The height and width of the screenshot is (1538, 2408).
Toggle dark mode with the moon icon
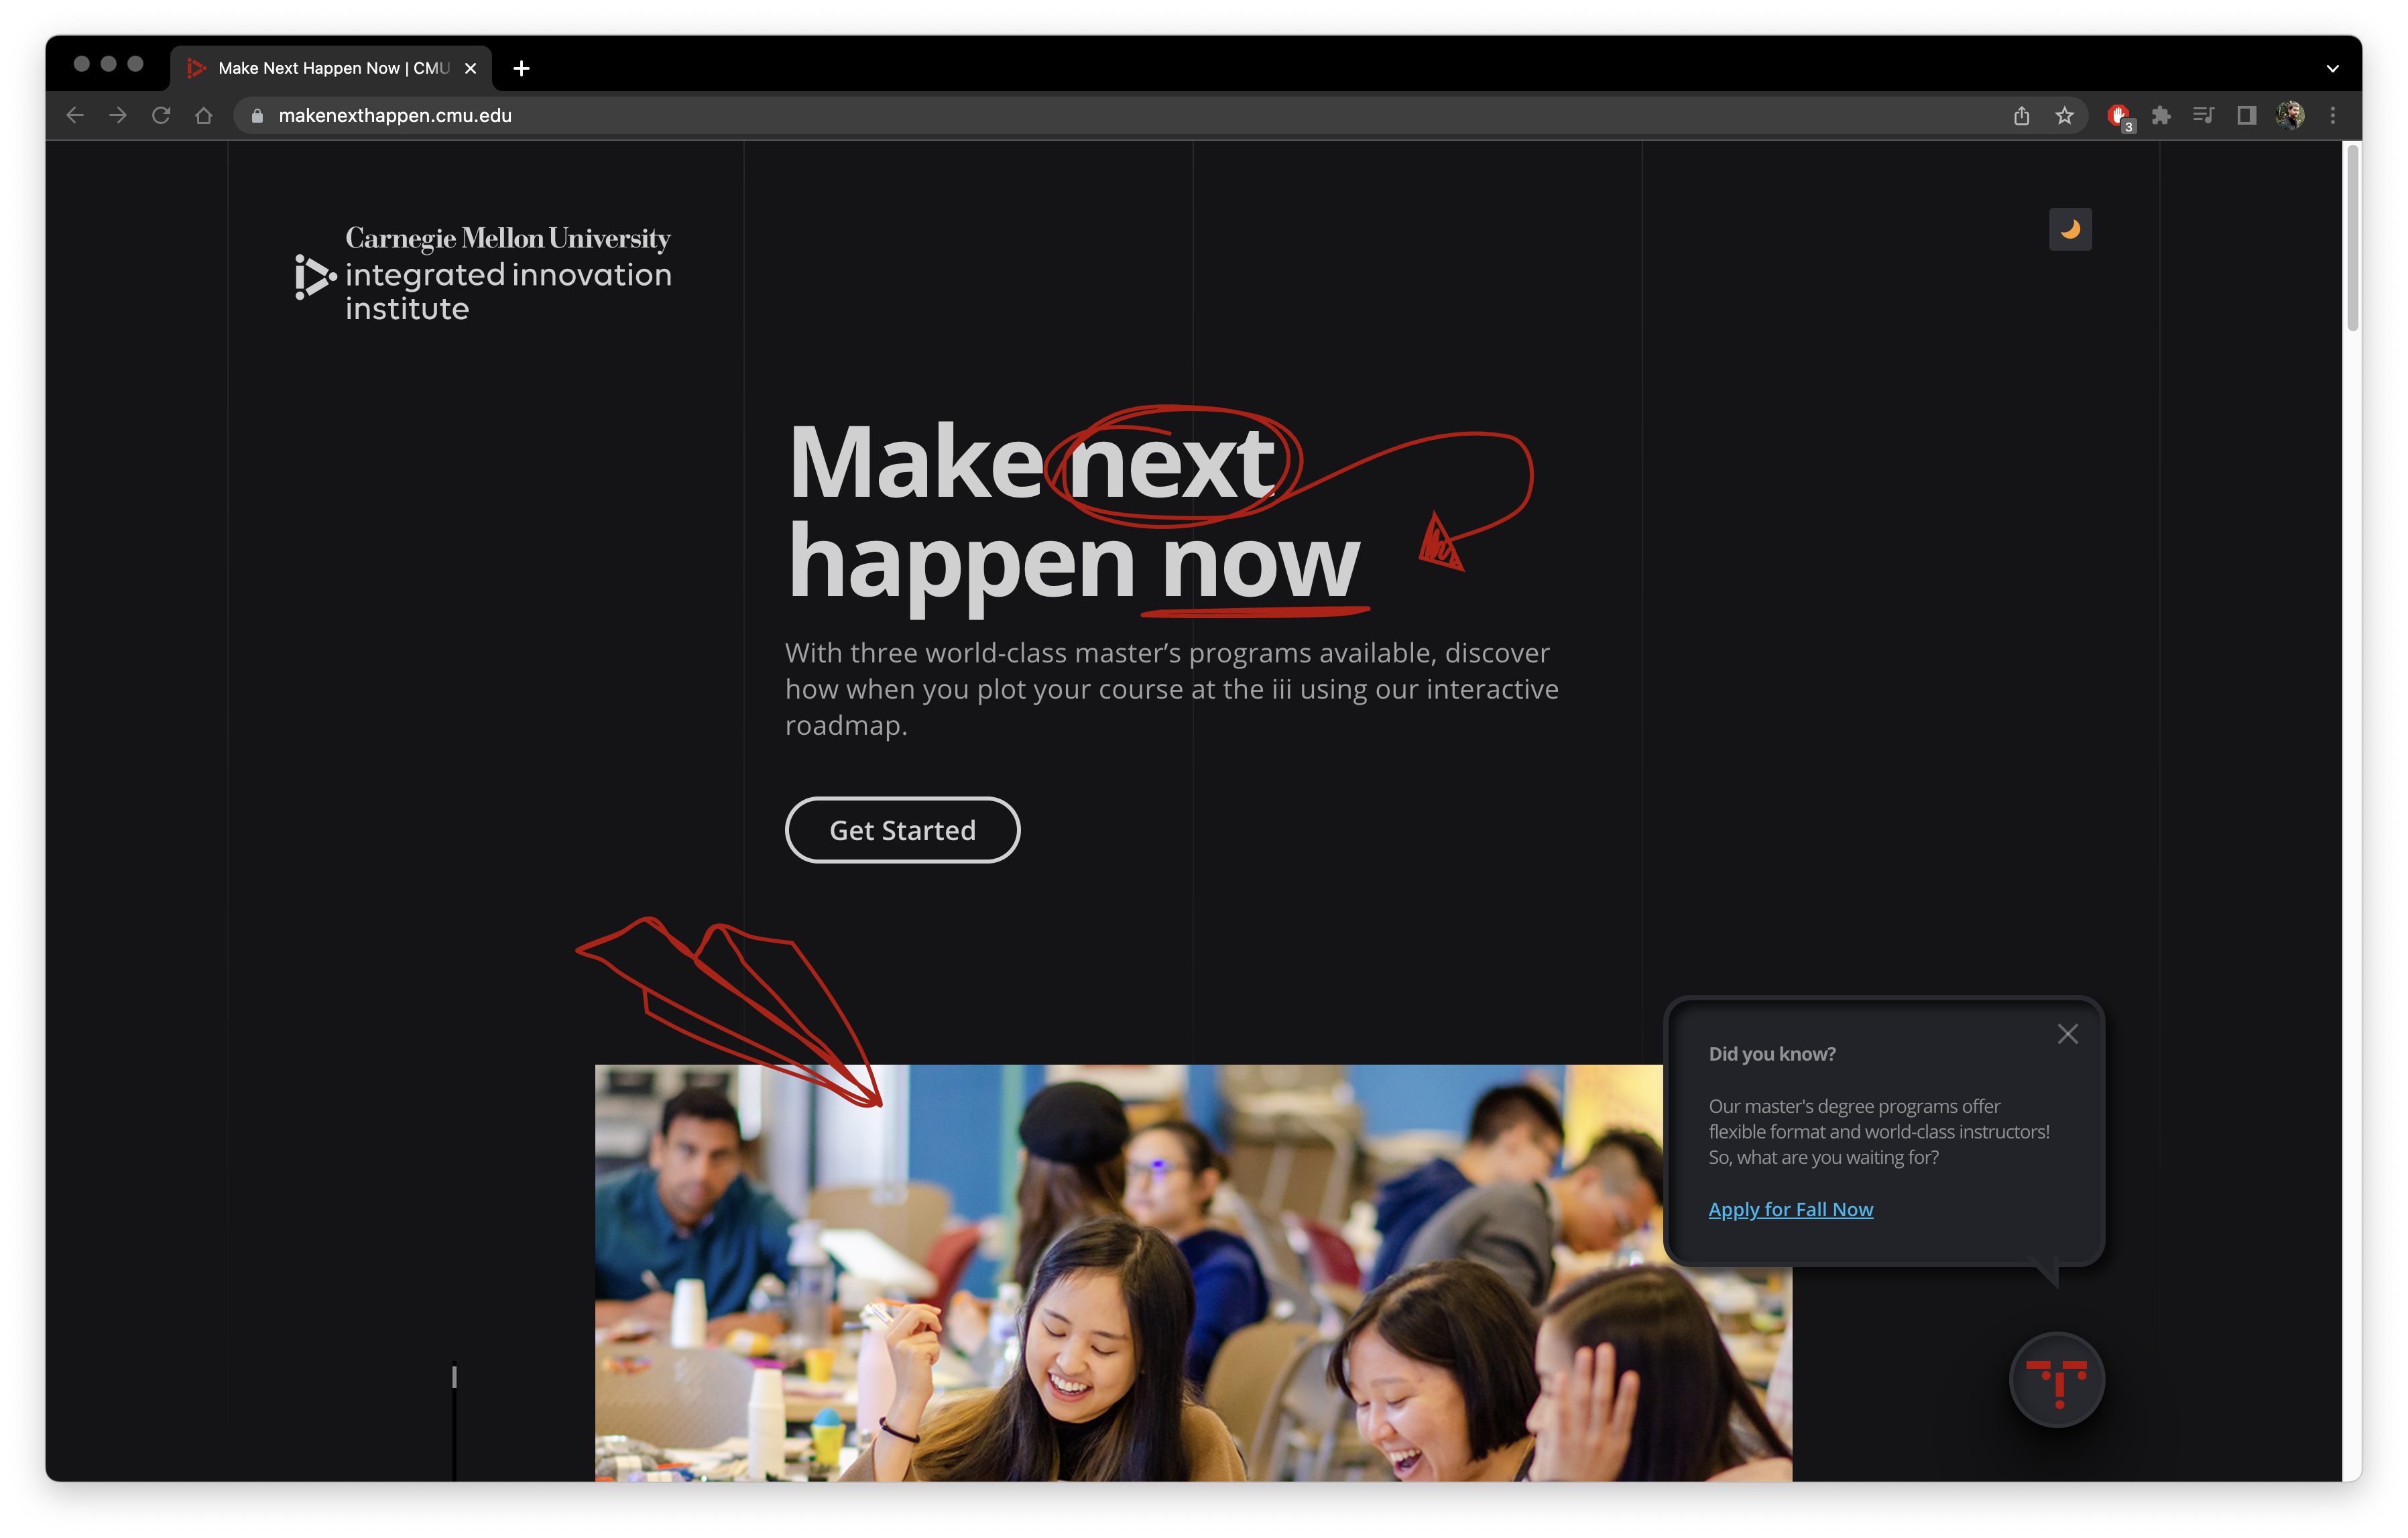2069,230
